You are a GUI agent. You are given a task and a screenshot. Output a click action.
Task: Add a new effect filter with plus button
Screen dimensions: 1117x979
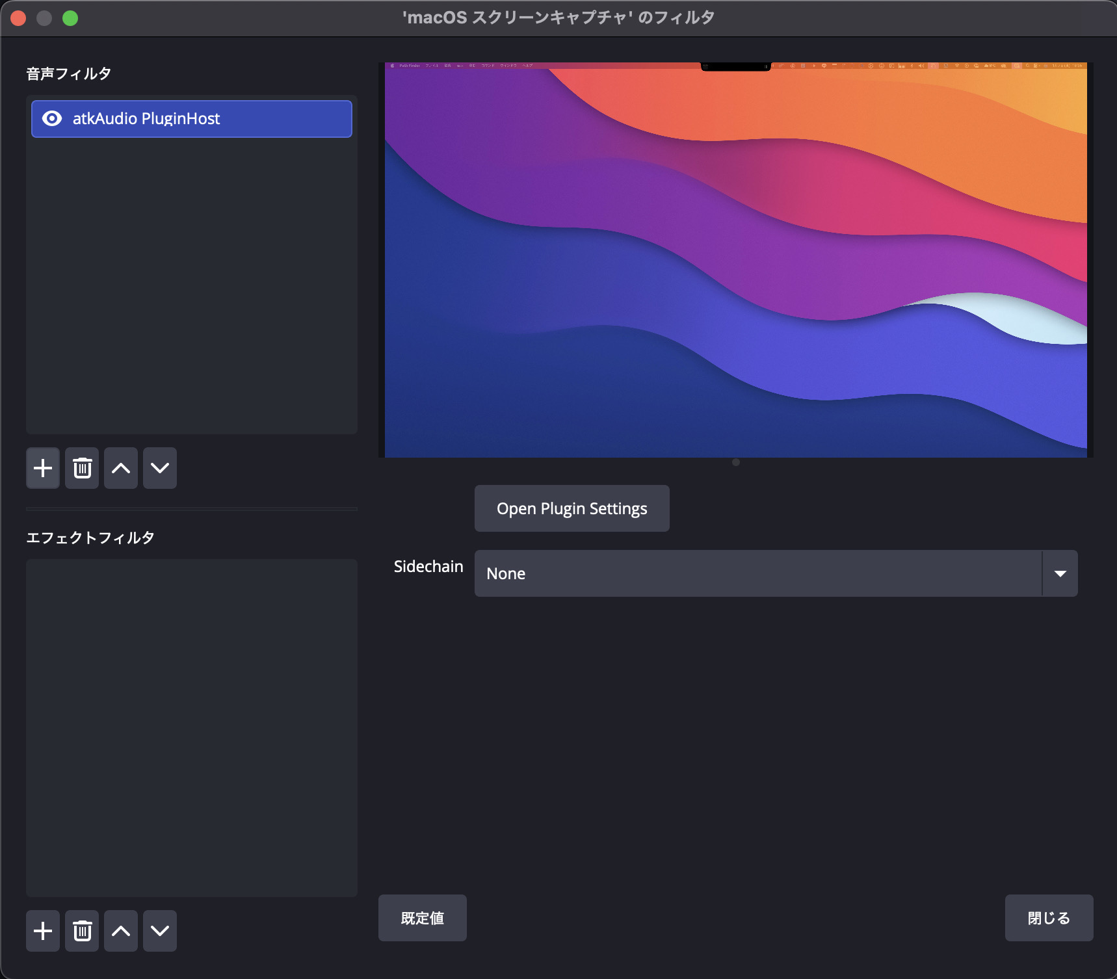click(x=43, y=931)
